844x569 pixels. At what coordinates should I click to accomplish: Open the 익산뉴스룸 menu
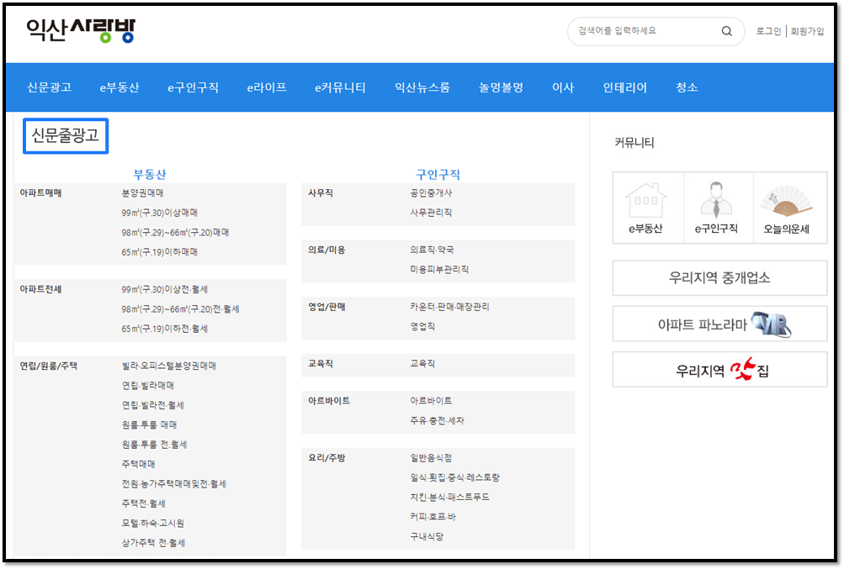point(422,87)
